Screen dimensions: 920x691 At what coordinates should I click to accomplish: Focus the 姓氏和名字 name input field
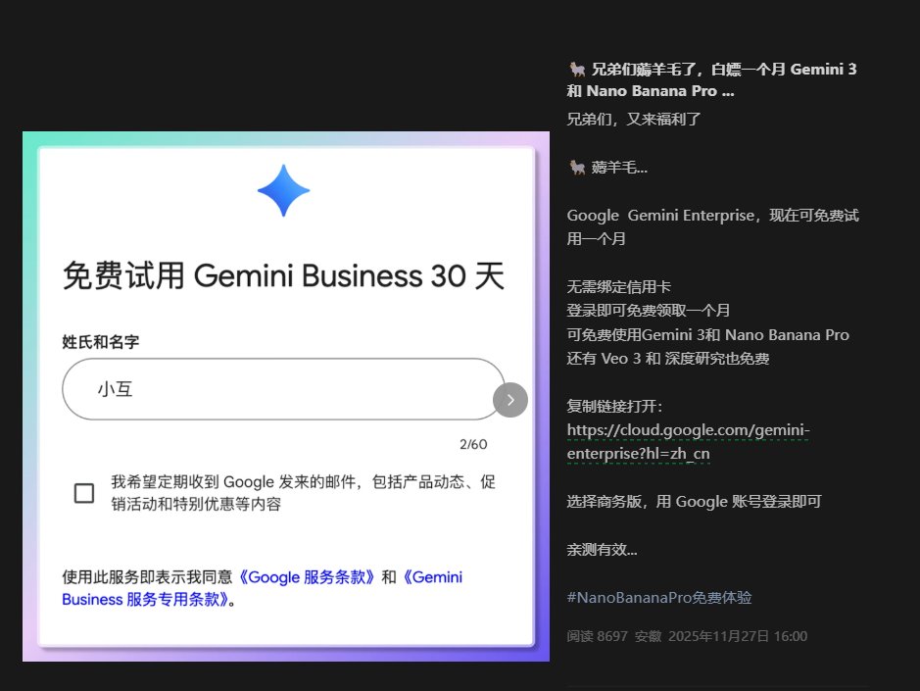point(283,389)
